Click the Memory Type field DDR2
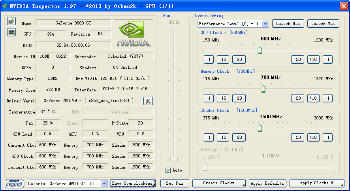Screen dimensions: 350x191 (x=53, y=78)
